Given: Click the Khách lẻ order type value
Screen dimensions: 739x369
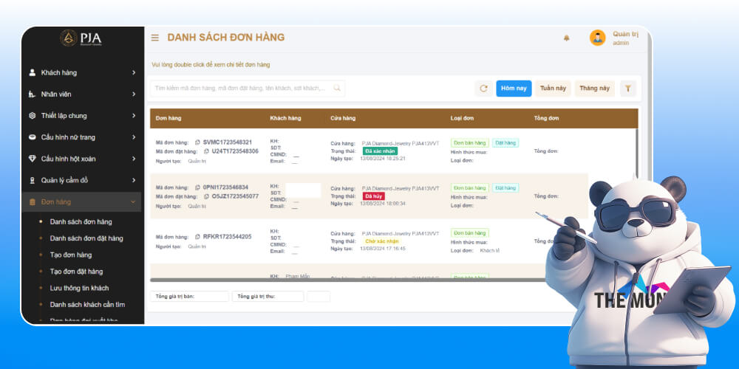Looking at the screenshot, I should pos(490,250).
